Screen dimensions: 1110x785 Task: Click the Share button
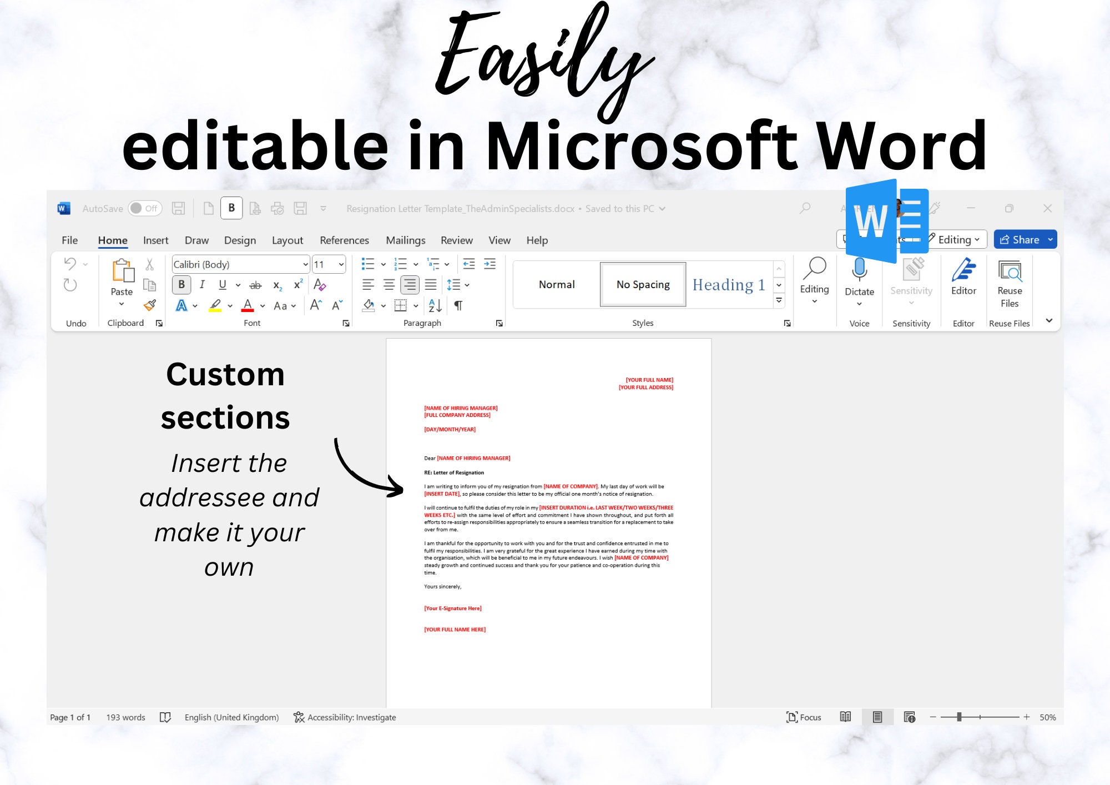(x=1025, y=239)
